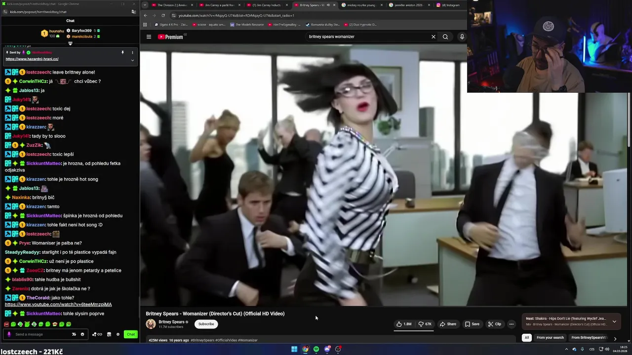The image size is (632, 355).
Task: Open The Models Resource bookmark
Action: point(247,25)
